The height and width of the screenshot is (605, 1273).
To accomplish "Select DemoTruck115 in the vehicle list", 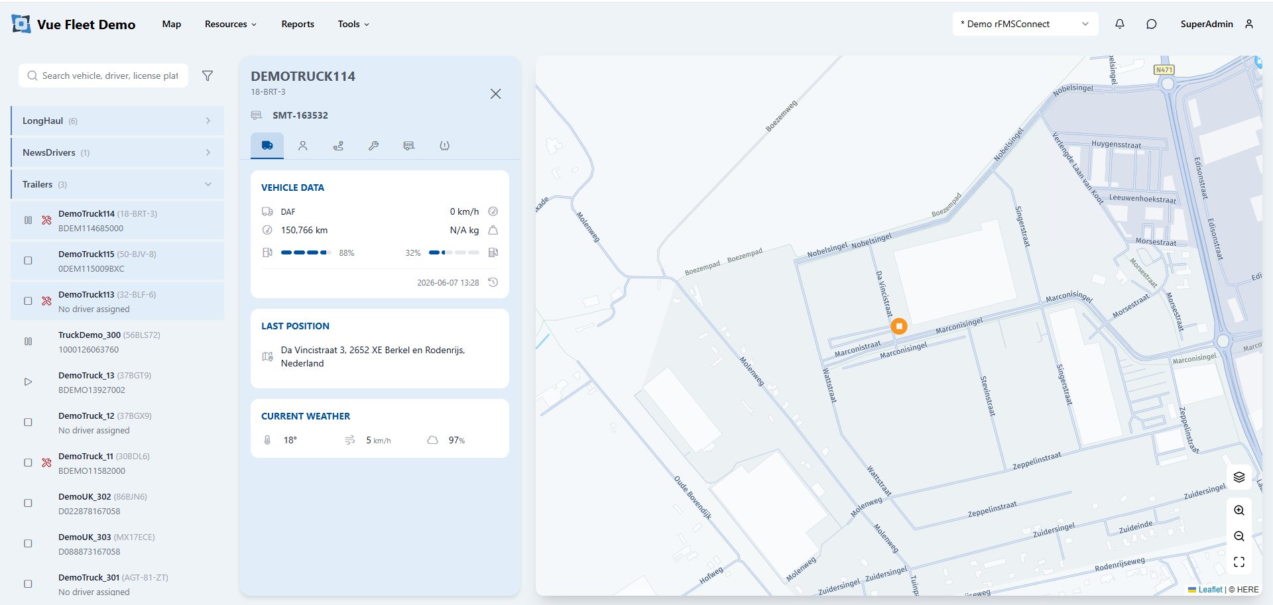I will (117, 260).
